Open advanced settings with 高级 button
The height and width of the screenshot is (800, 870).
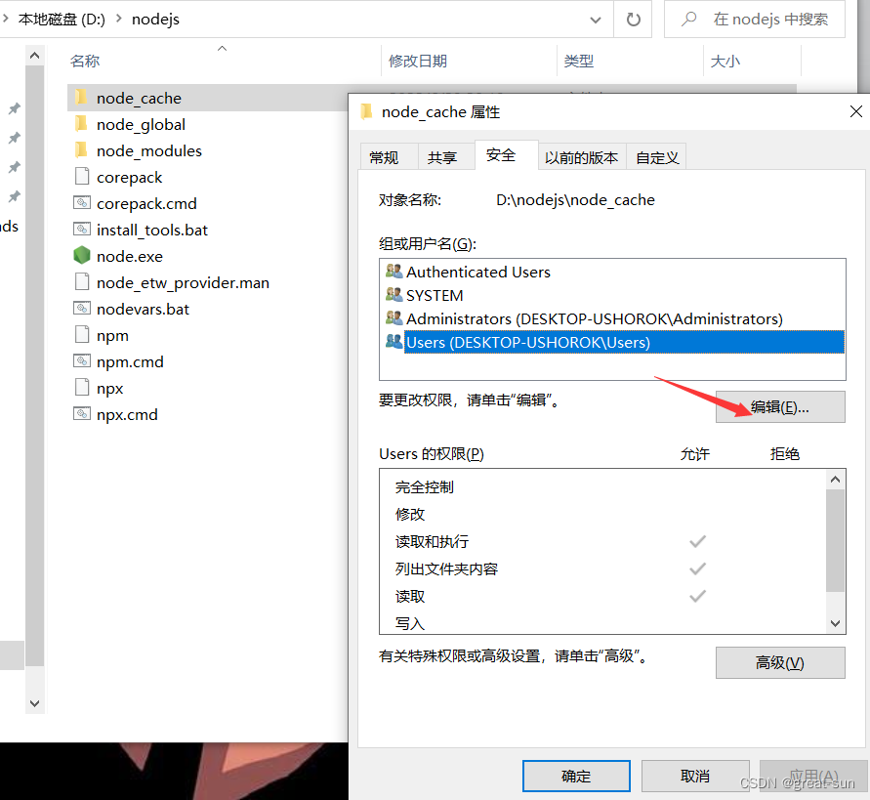pos(779,662)
